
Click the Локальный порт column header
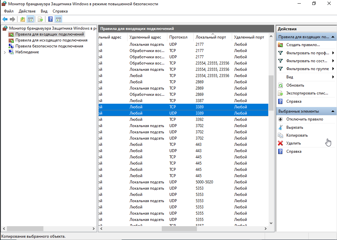coord(211,37)
